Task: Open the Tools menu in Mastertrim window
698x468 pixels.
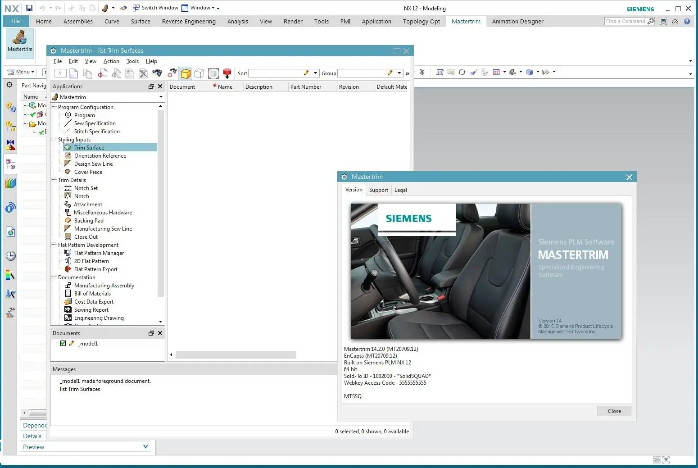Action: pos(132,61)
